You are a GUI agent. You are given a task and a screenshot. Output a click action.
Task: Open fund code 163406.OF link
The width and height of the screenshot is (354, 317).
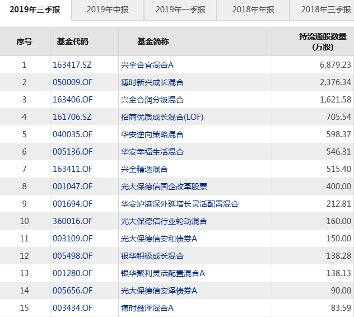[72, 100]
